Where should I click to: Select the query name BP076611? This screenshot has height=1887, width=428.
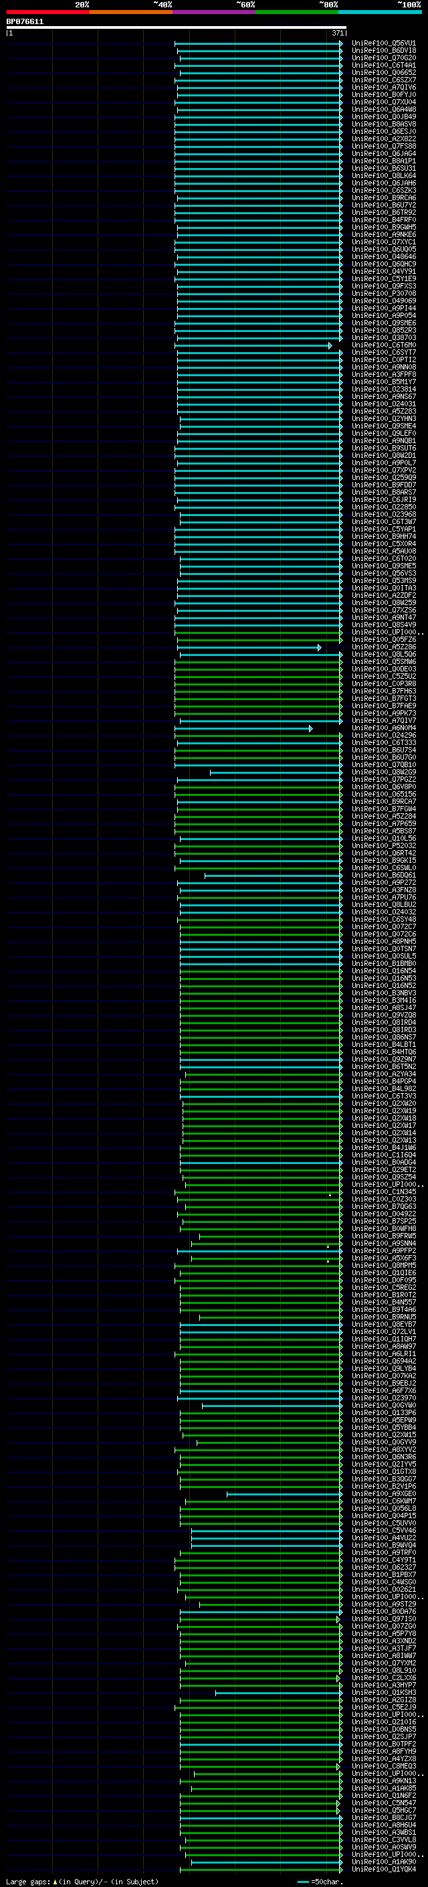tap(25, 22)
